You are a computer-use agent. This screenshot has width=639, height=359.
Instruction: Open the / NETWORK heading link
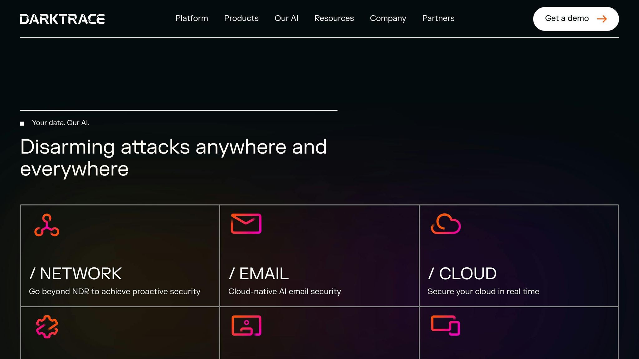tap(76, 274)
